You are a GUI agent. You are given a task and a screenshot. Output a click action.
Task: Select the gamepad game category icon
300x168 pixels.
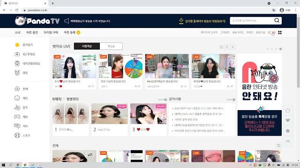point(17,117)
